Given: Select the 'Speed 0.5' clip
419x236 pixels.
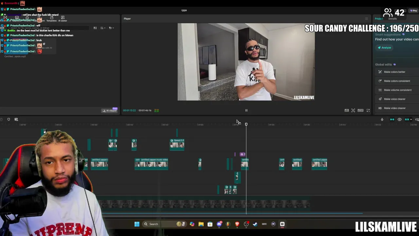Looking at the screenshot, I should [177, 145].
